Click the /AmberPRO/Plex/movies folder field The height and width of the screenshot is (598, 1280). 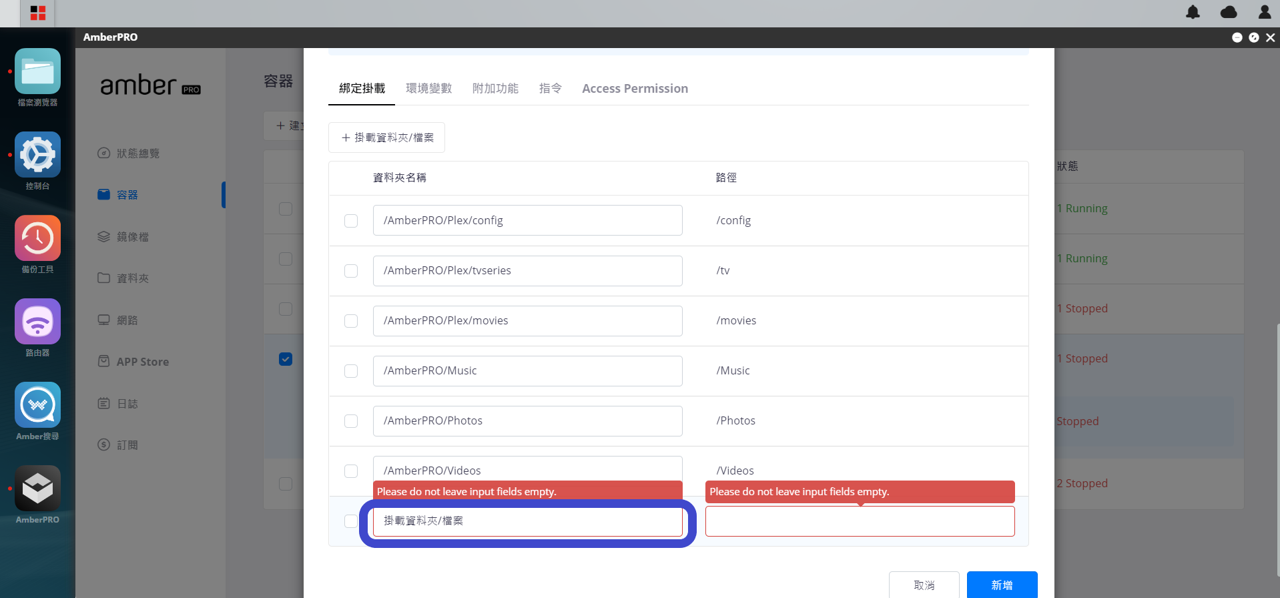pyautogui.click(x=527, y=320)
